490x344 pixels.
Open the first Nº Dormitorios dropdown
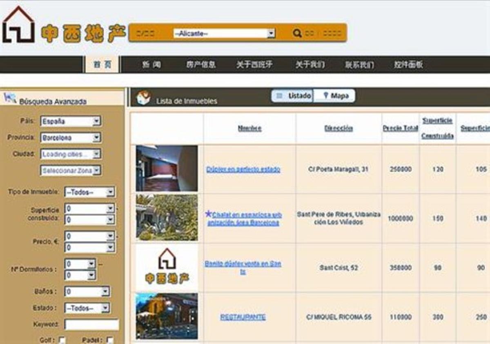point(80,264)
